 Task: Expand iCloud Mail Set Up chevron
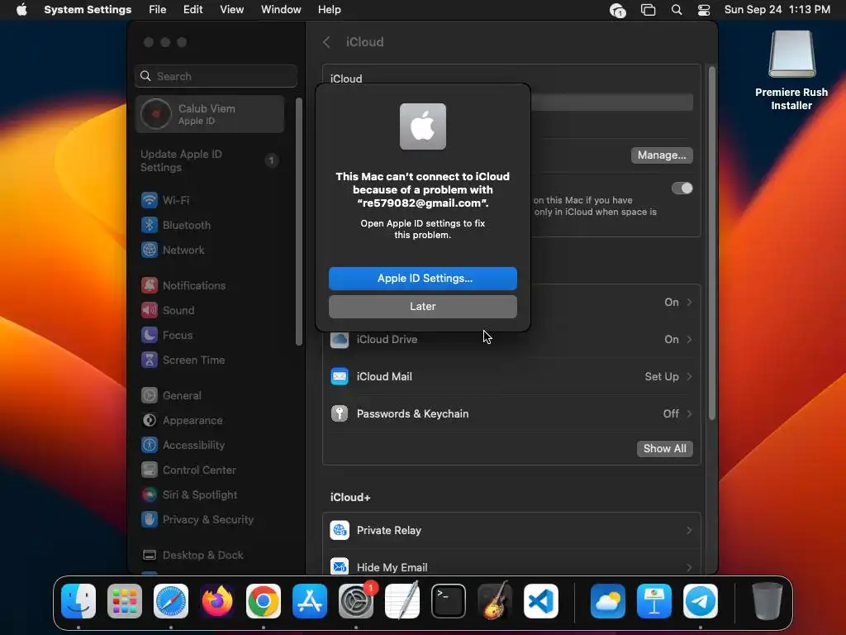click(x=690, y=376)
